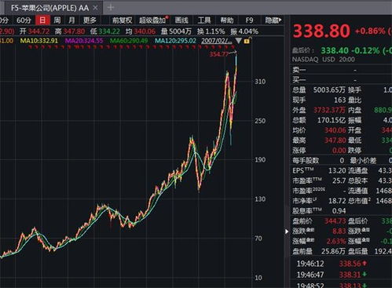The height and width of the screenshot is (288, 392).
Task: Click the 现手 163 value
Action: coord(340,100)
